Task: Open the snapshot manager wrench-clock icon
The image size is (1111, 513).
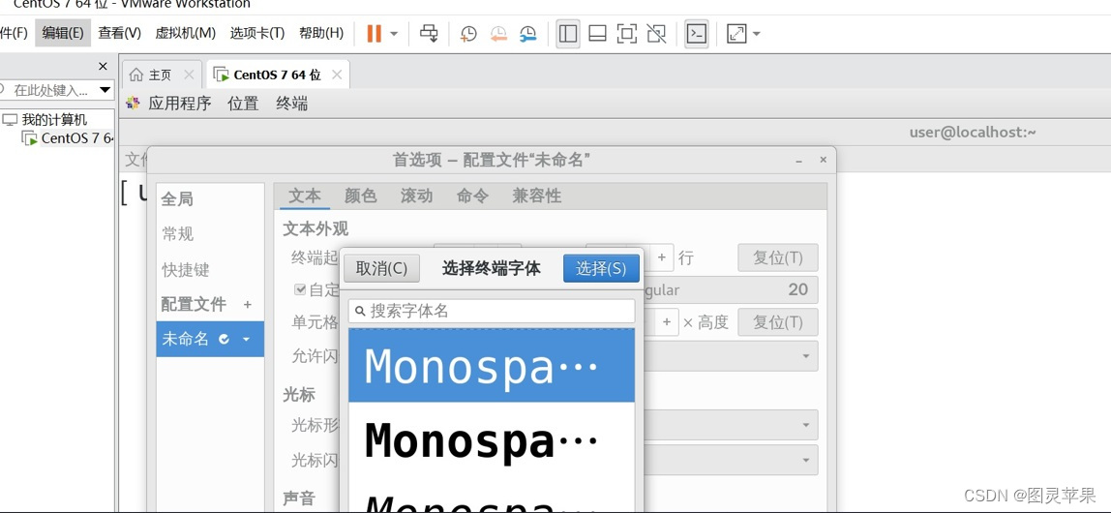Action: (527, 33)
